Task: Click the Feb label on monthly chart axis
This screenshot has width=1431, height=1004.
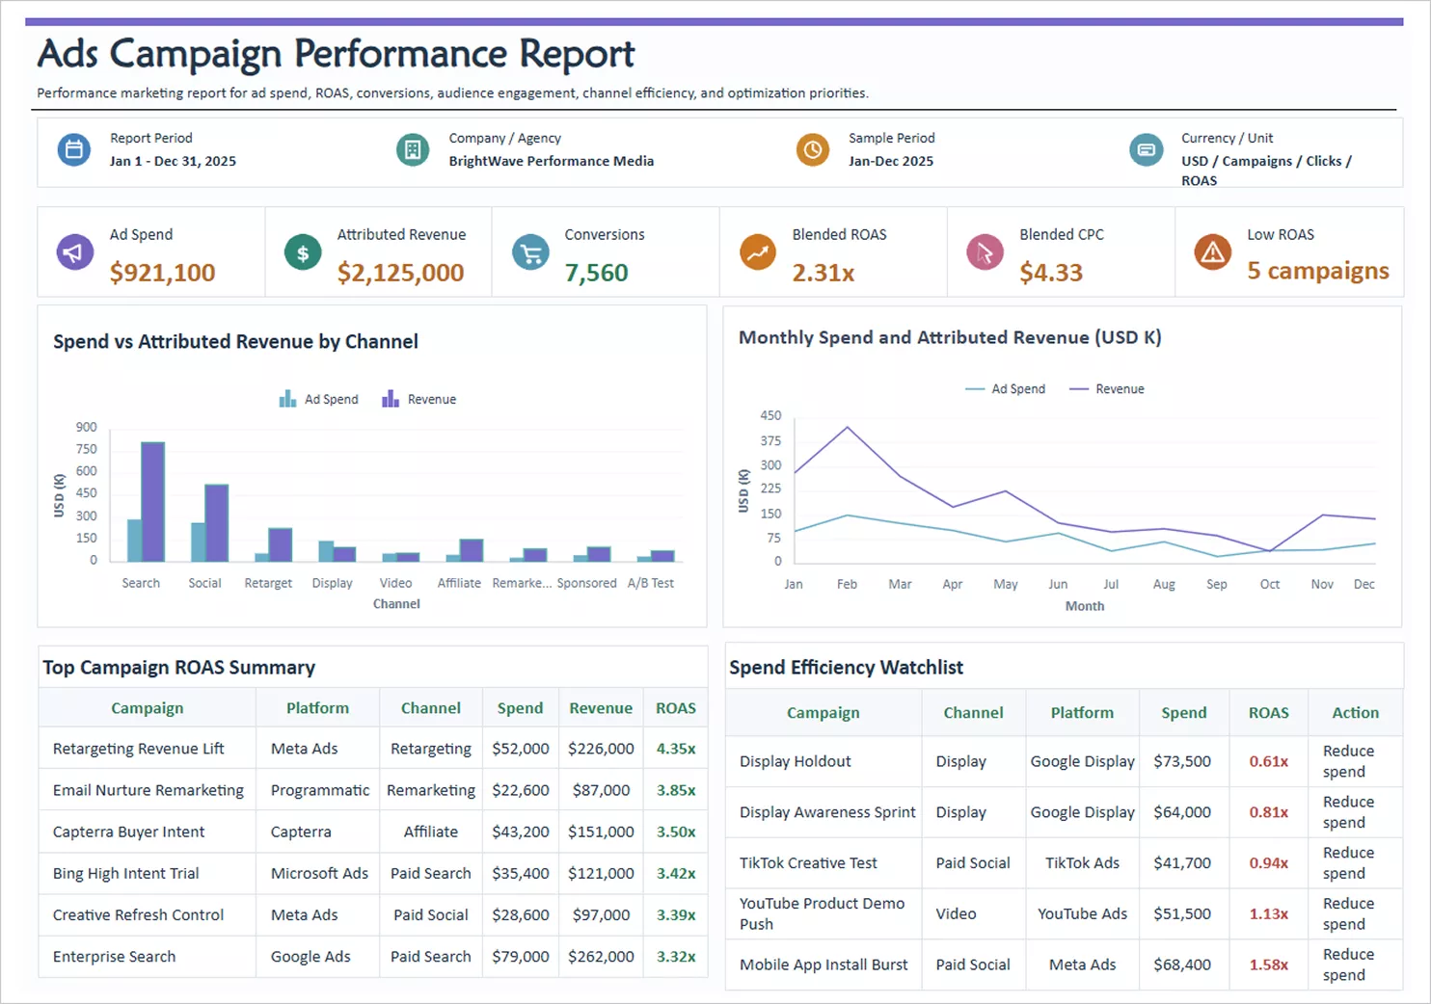Action: [x=847, y=584]
